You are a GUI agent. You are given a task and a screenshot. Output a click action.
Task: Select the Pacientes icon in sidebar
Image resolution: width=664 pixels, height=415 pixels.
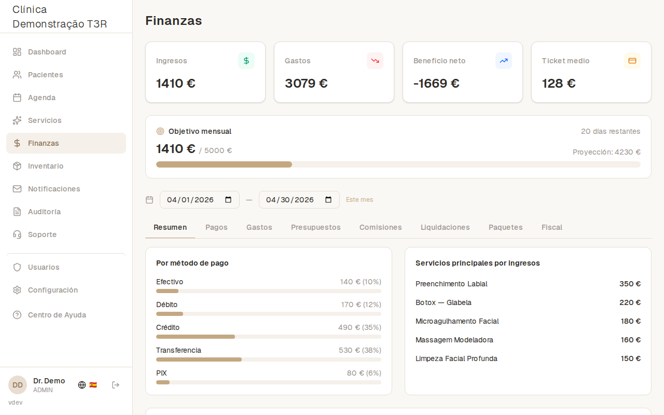tap(16, 75)
